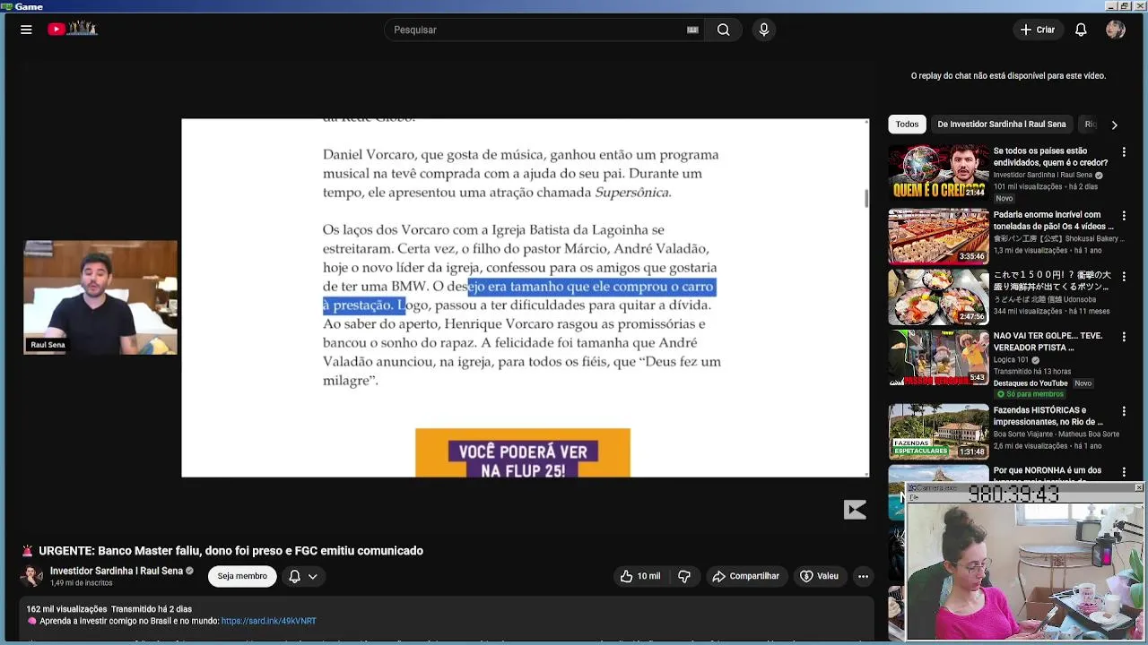
Task: Open 'Investidor Sardinha I Raul Sena' channel name
Action: coord(117,571)
